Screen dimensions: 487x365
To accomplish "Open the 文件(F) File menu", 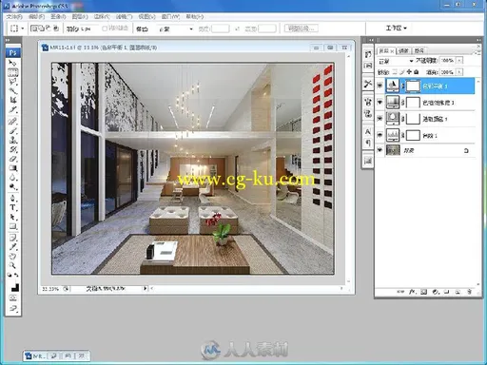I will tap(14, 16).
